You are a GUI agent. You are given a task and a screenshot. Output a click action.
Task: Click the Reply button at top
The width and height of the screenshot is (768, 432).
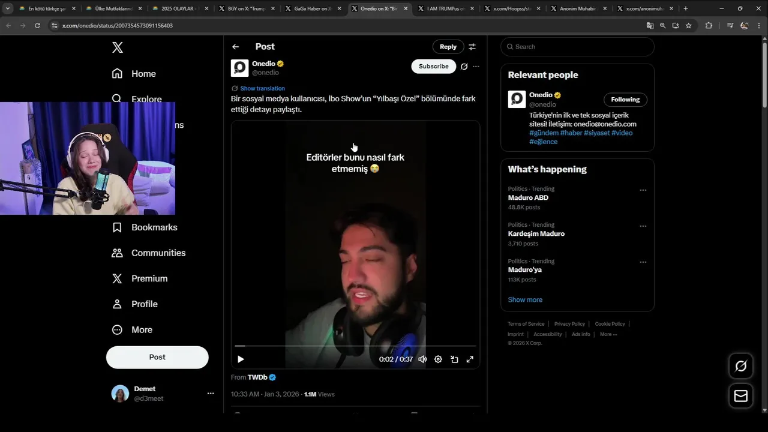(448, 47)
